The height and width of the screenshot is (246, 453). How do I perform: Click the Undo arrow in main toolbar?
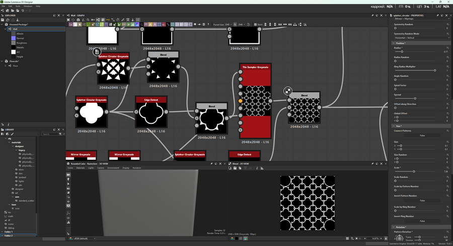coord(24,11)
